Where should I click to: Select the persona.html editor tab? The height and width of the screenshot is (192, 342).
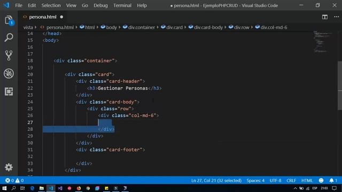coord(43,17)
